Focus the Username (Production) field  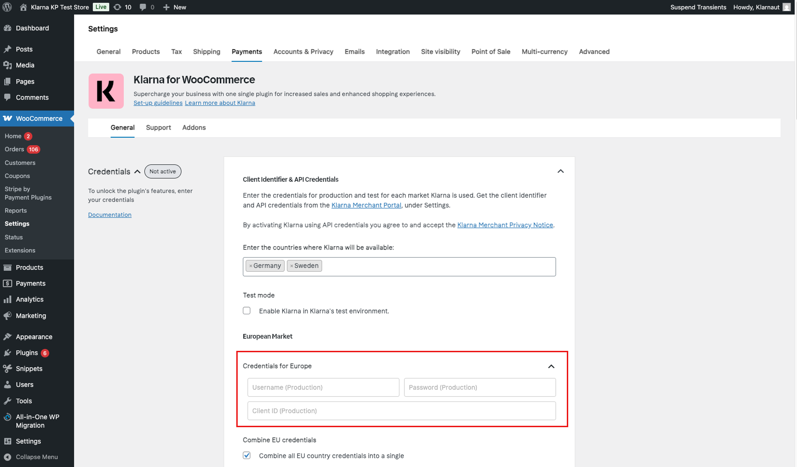pos(323,387)
